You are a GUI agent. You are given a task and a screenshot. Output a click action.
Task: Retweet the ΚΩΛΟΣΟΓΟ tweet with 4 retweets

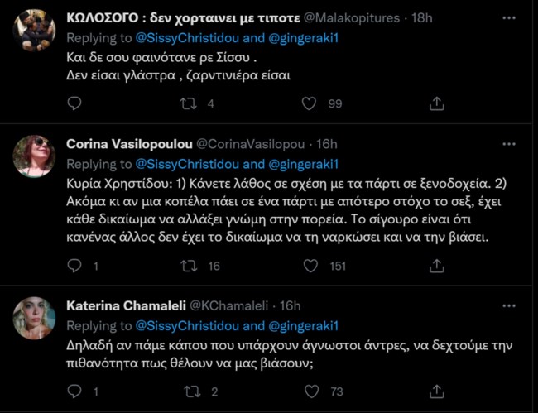coord(189,103)
